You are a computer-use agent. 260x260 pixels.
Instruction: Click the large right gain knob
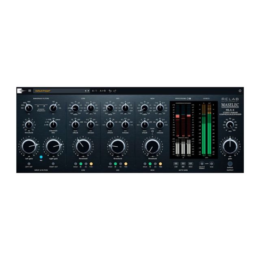[x=53, y=147]
